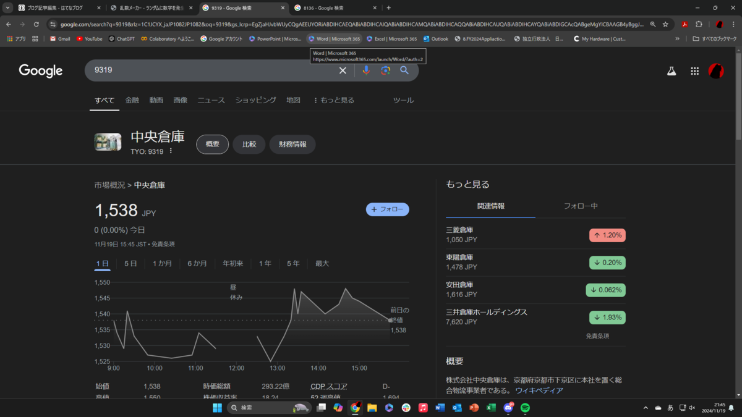Viewport: 742px width, 417px height.
Task: Reload the page with refresh icon
Action: pyautogui.click(x=36, y=24)
